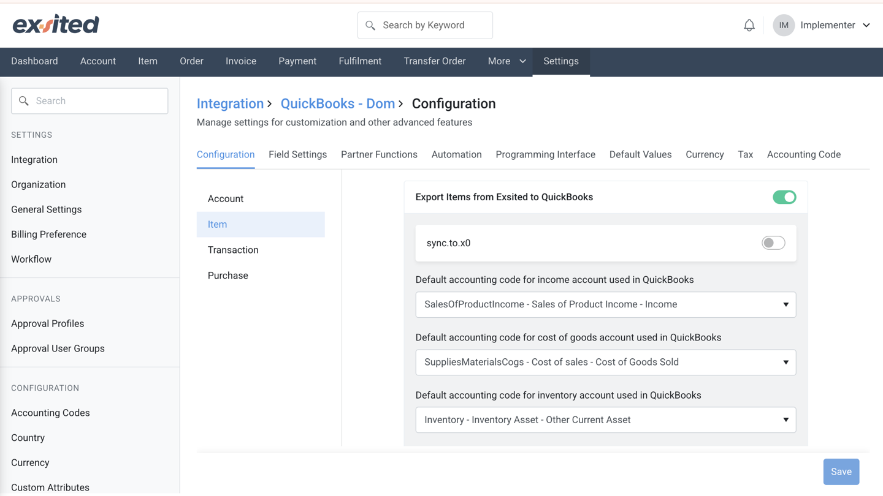The width and height of the screenshot is (883, 496).
Task: Open General Settings in sidebar
Action: click(46, 209)
